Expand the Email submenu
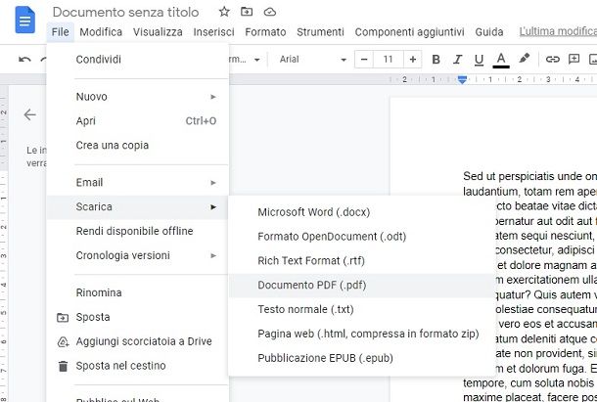Screen dimensions: 597x402 [x=138, y=183]
